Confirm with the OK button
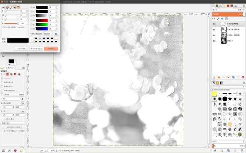This screenshot has height=153, width=246. pos(51,49)
